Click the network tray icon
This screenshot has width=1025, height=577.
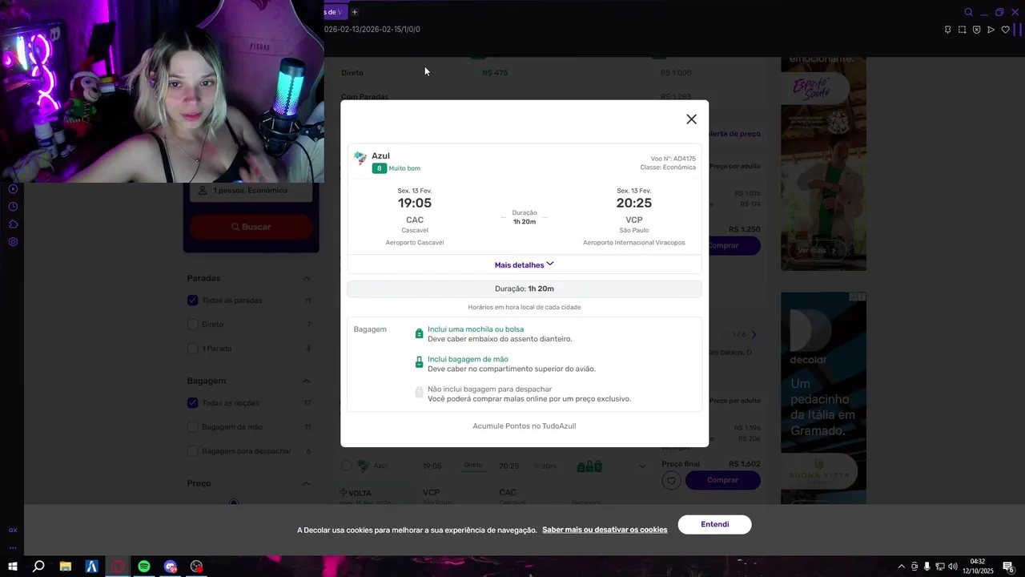coord(940,567)
